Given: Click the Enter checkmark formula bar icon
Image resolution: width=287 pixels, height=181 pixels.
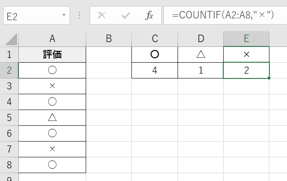Looking at the screenshot, I should click(126, 16).
